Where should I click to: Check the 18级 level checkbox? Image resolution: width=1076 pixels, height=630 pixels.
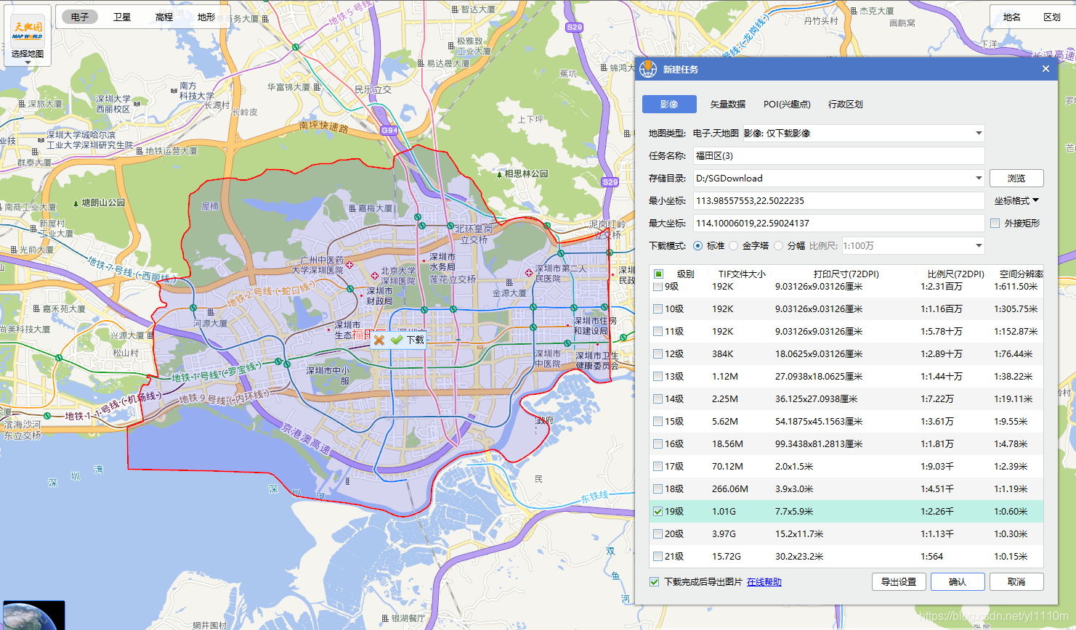click(658, 488)
